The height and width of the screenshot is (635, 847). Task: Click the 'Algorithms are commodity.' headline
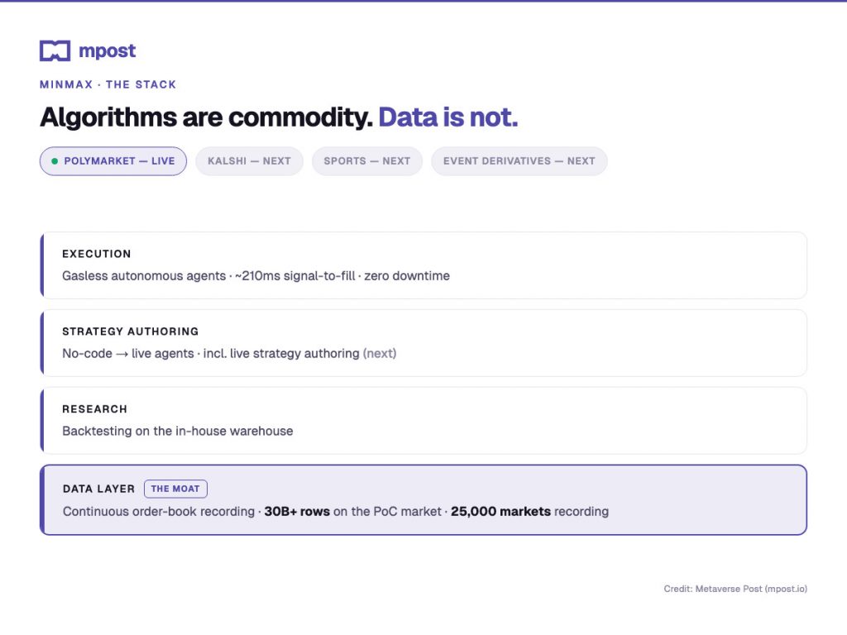point(206,117)
